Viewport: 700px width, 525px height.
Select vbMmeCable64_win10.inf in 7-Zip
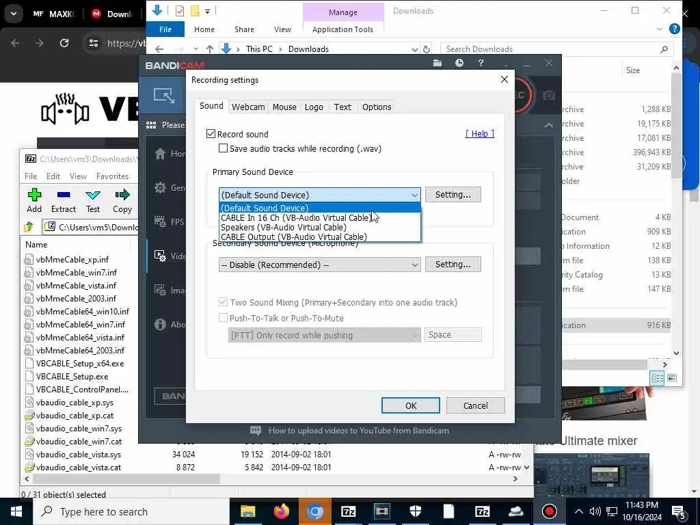83,312
